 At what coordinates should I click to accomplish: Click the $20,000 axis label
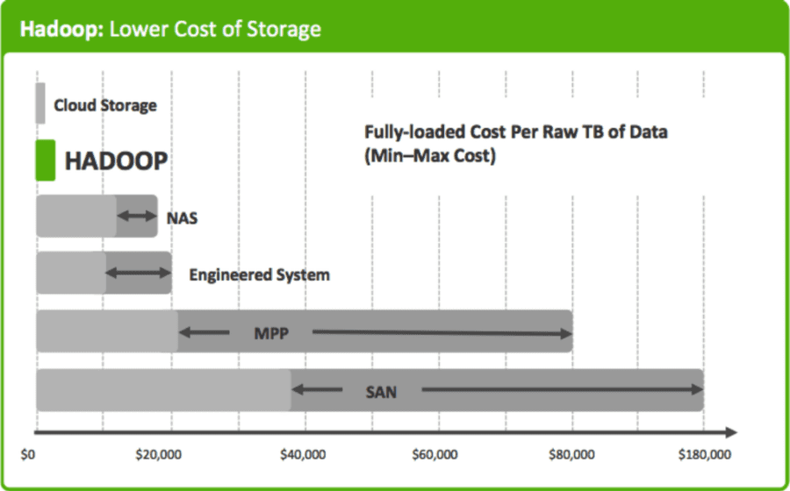coord(159,455)
